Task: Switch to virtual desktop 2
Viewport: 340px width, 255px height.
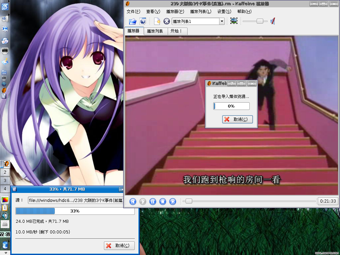Action: [5, 172]
